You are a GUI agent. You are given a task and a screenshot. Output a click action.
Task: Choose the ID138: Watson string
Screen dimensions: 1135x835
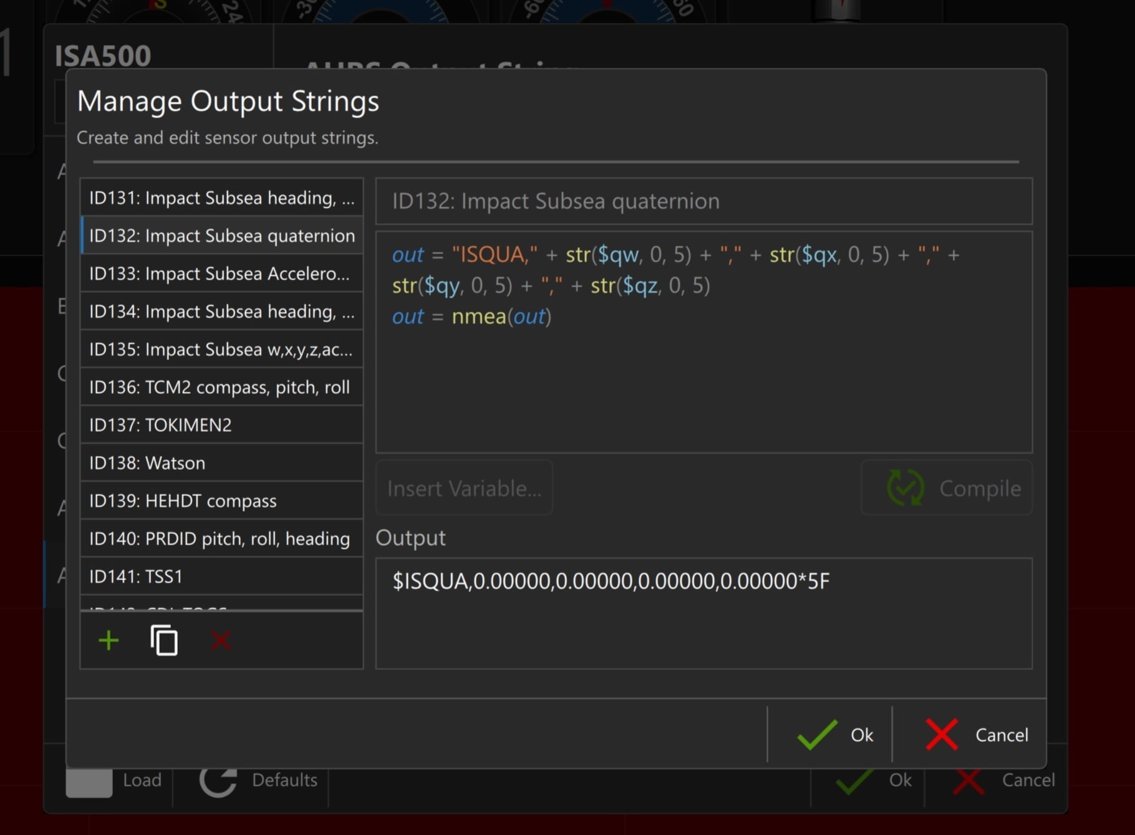[221, 463]
